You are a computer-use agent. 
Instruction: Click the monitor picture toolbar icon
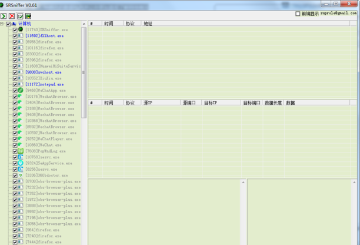(x=28, y=16)
